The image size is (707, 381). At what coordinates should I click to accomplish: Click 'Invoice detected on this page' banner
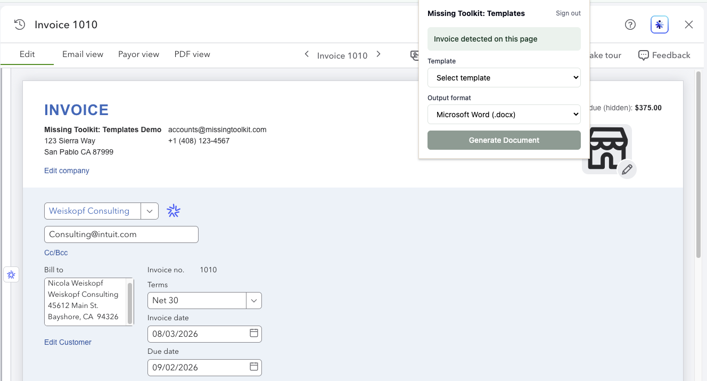click(x=504, y=39)
